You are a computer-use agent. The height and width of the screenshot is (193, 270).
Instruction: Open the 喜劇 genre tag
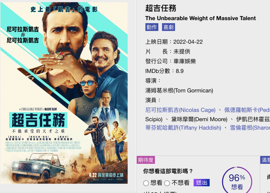pos(168,27)
